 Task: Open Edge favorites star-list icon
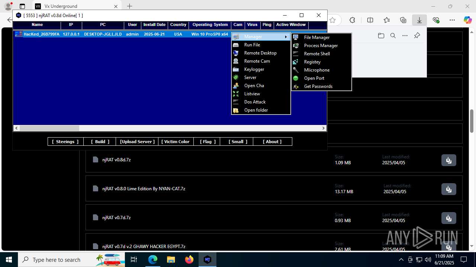[387, 20]
